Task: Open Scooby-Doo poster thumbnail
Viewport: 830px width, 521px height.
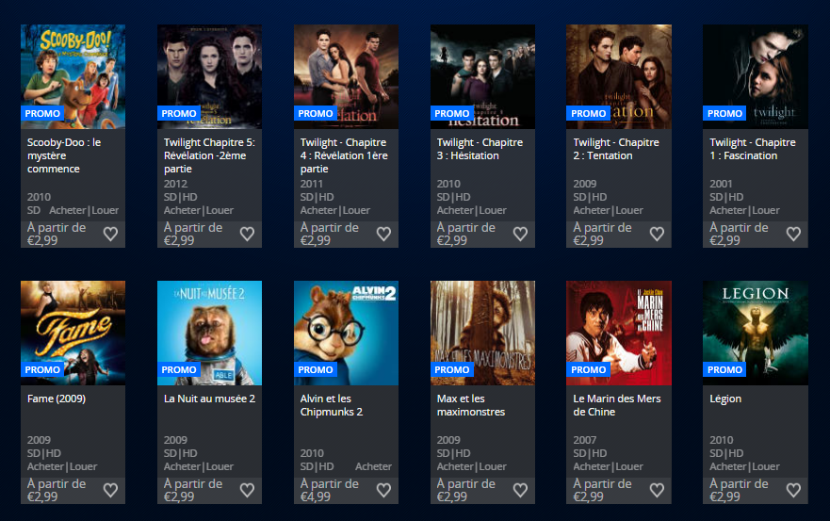Action: point(73,76)
